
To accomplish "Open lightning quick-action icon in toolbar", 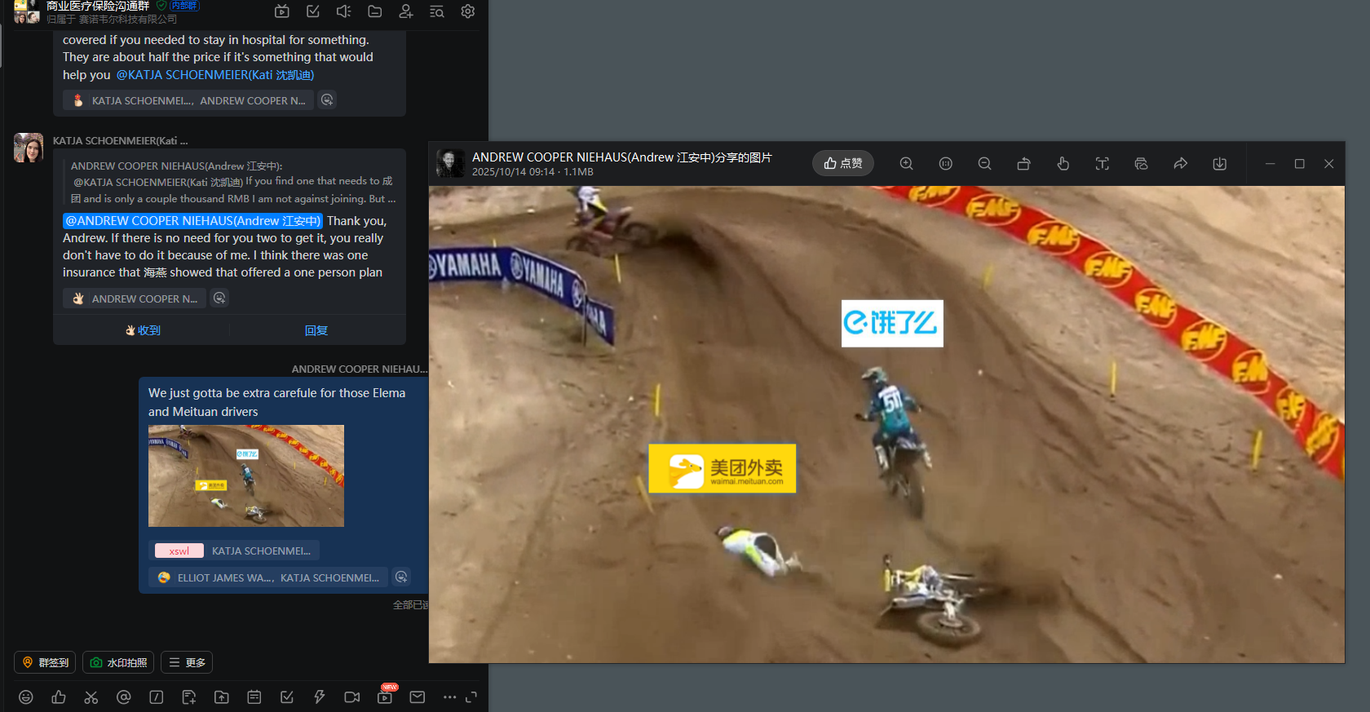I will pyautogui.click(x=320, y=697).
